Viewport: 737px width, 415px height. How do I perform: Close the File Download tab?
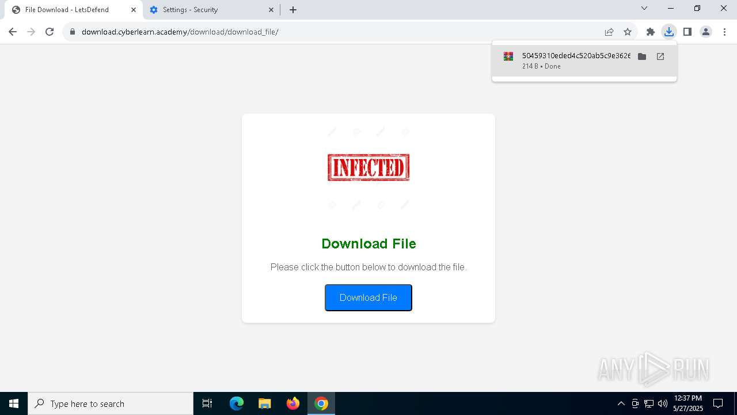click(134, 10)
